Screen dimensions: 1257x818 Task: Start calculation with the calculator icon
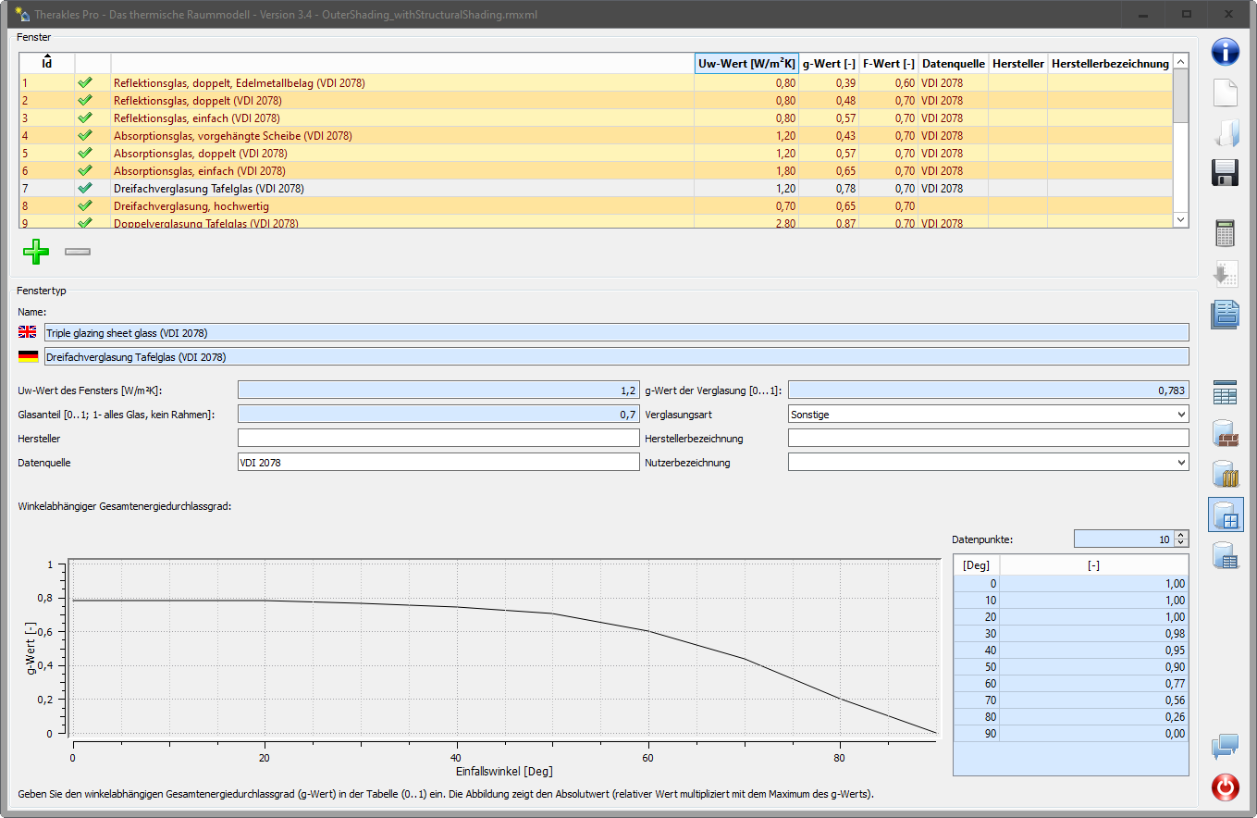[x=1226, y=233]
